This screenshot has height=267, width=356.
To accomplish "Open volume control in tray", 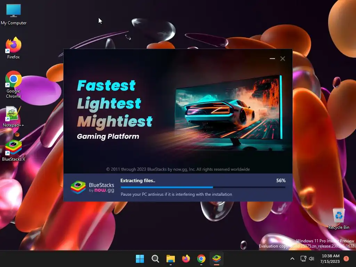I will tap(311, 259).
